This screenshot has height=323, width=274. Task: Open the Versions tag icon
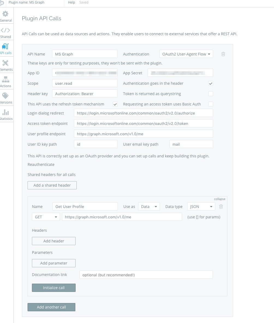click(x=5, y=96)
